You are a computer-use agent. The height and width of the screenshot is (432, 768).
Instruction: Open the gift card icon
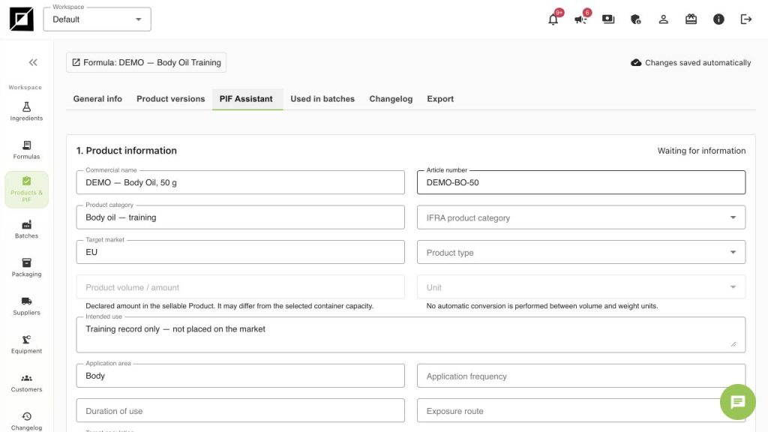click(691, 19)
